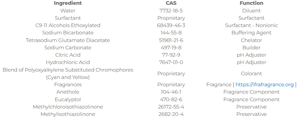This screenshot has width=297, height=117.
Task: Click the Buffering Agent function cell
Action: 251,33
